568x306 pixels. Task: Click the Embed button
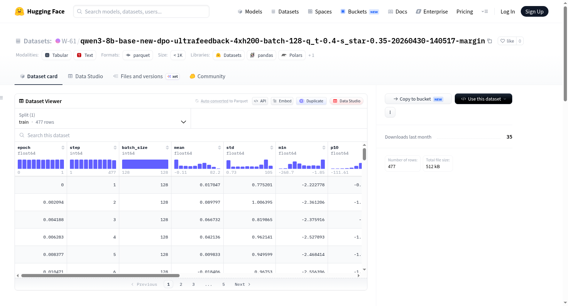tap(282, 101)
